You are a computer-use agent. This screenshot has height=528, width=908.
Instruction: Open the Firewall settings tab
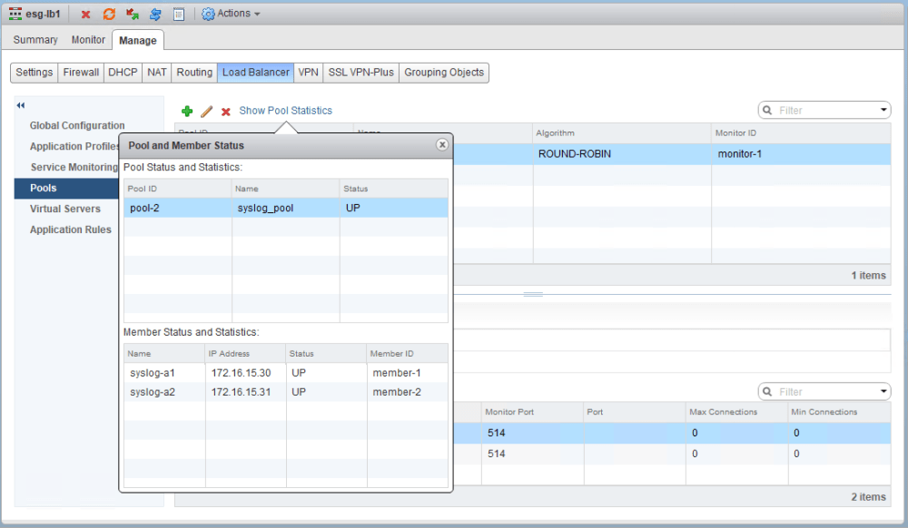coord(81,73)
